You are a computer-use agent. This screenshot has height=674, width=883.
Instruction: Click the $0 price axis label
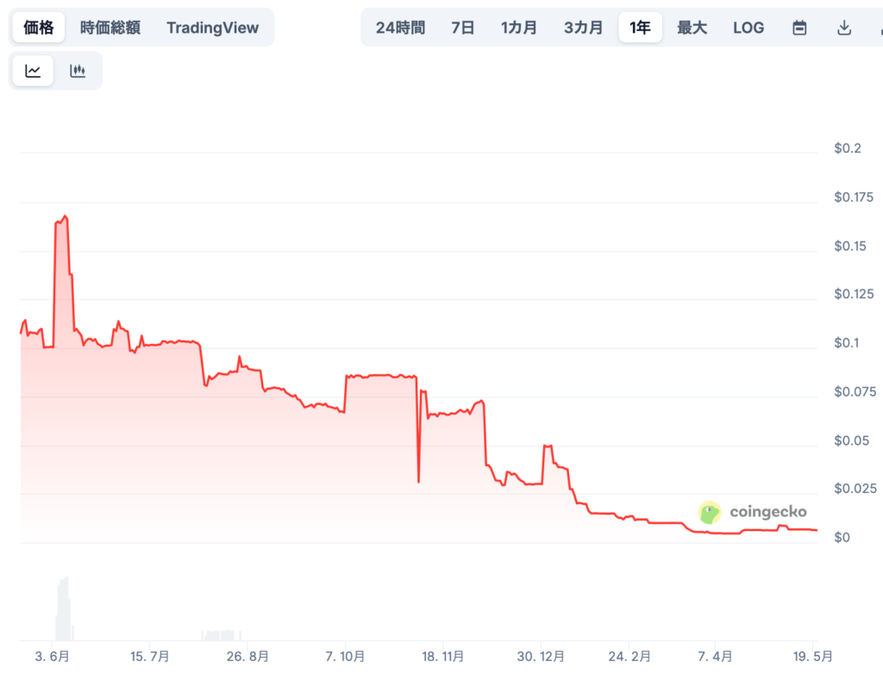point(842,537)
